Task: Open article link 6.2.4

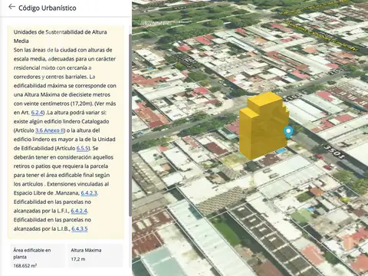Action: coord(37,113)
